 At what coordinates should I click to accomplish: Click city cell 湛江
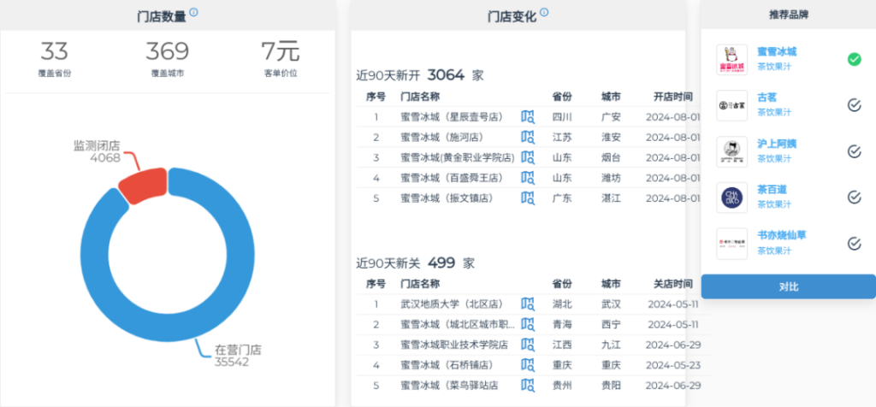click(x=611, y=198)
